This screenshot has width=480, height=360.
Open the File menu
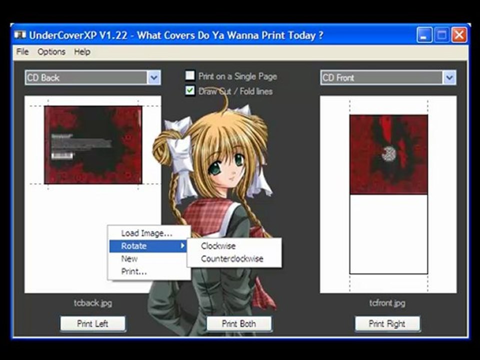22,51
